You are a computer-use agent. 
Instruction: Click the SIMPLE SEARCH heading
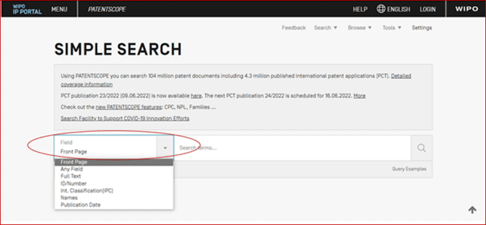pyautogui.click(x=118, y=49)
